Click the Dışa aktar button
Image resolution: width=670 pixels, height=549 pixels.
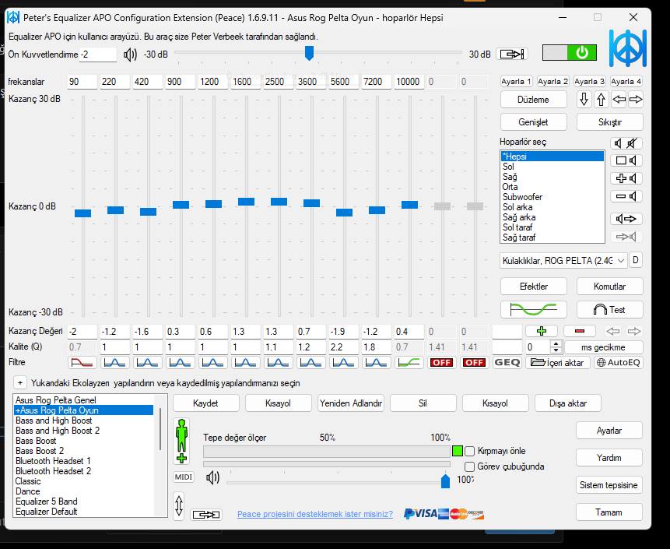[x=568, y=403]
